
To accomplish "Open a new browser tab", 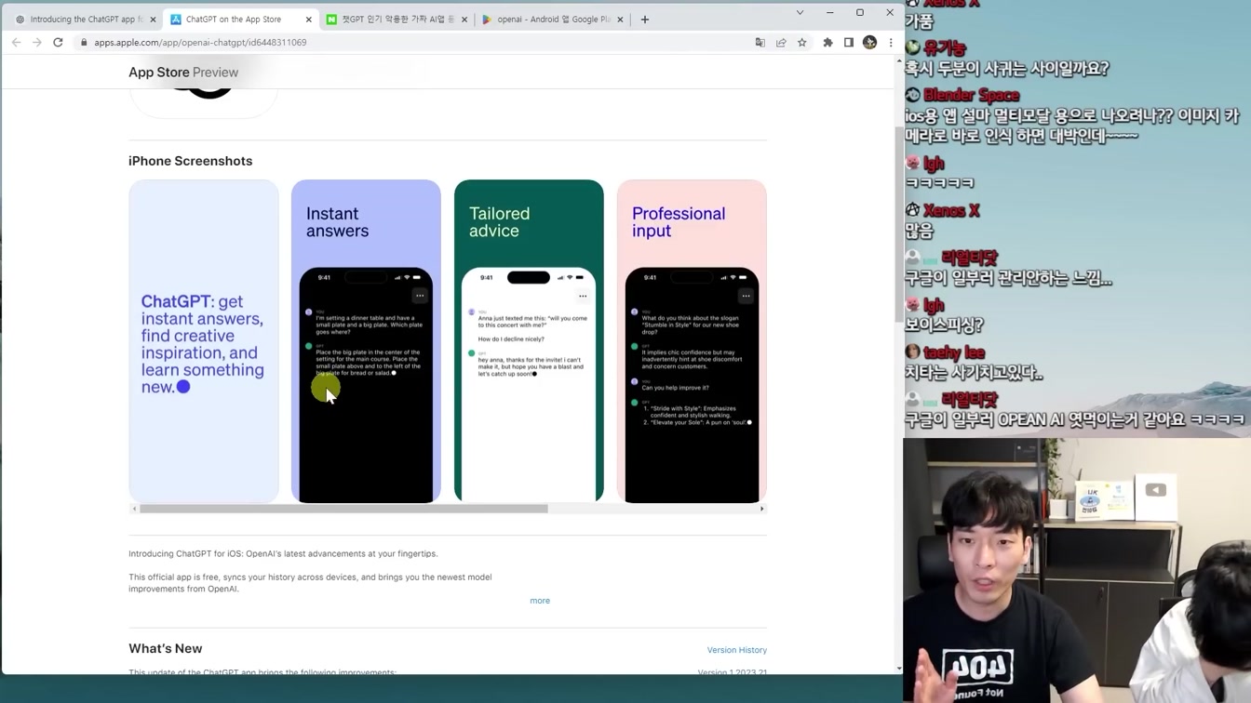I will pyautogui.click(x=645, y=19).
